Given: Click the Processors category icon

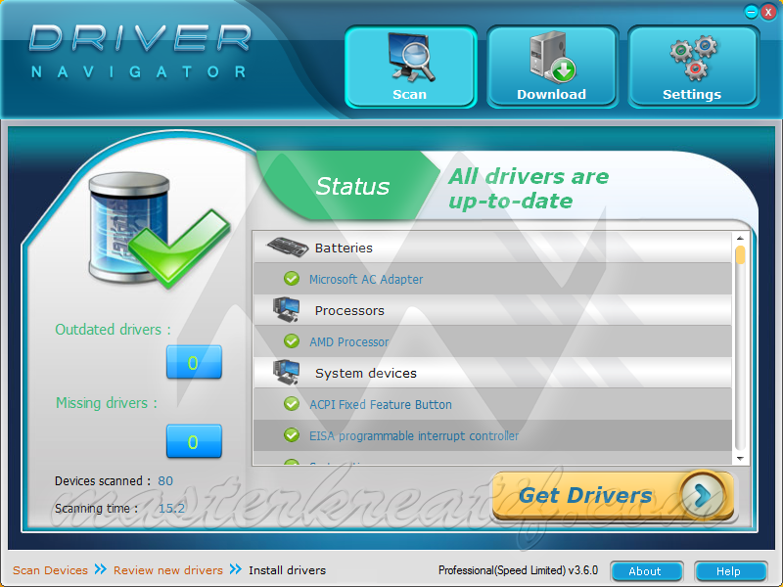Looking at the screenshot, I should point(284,309).
